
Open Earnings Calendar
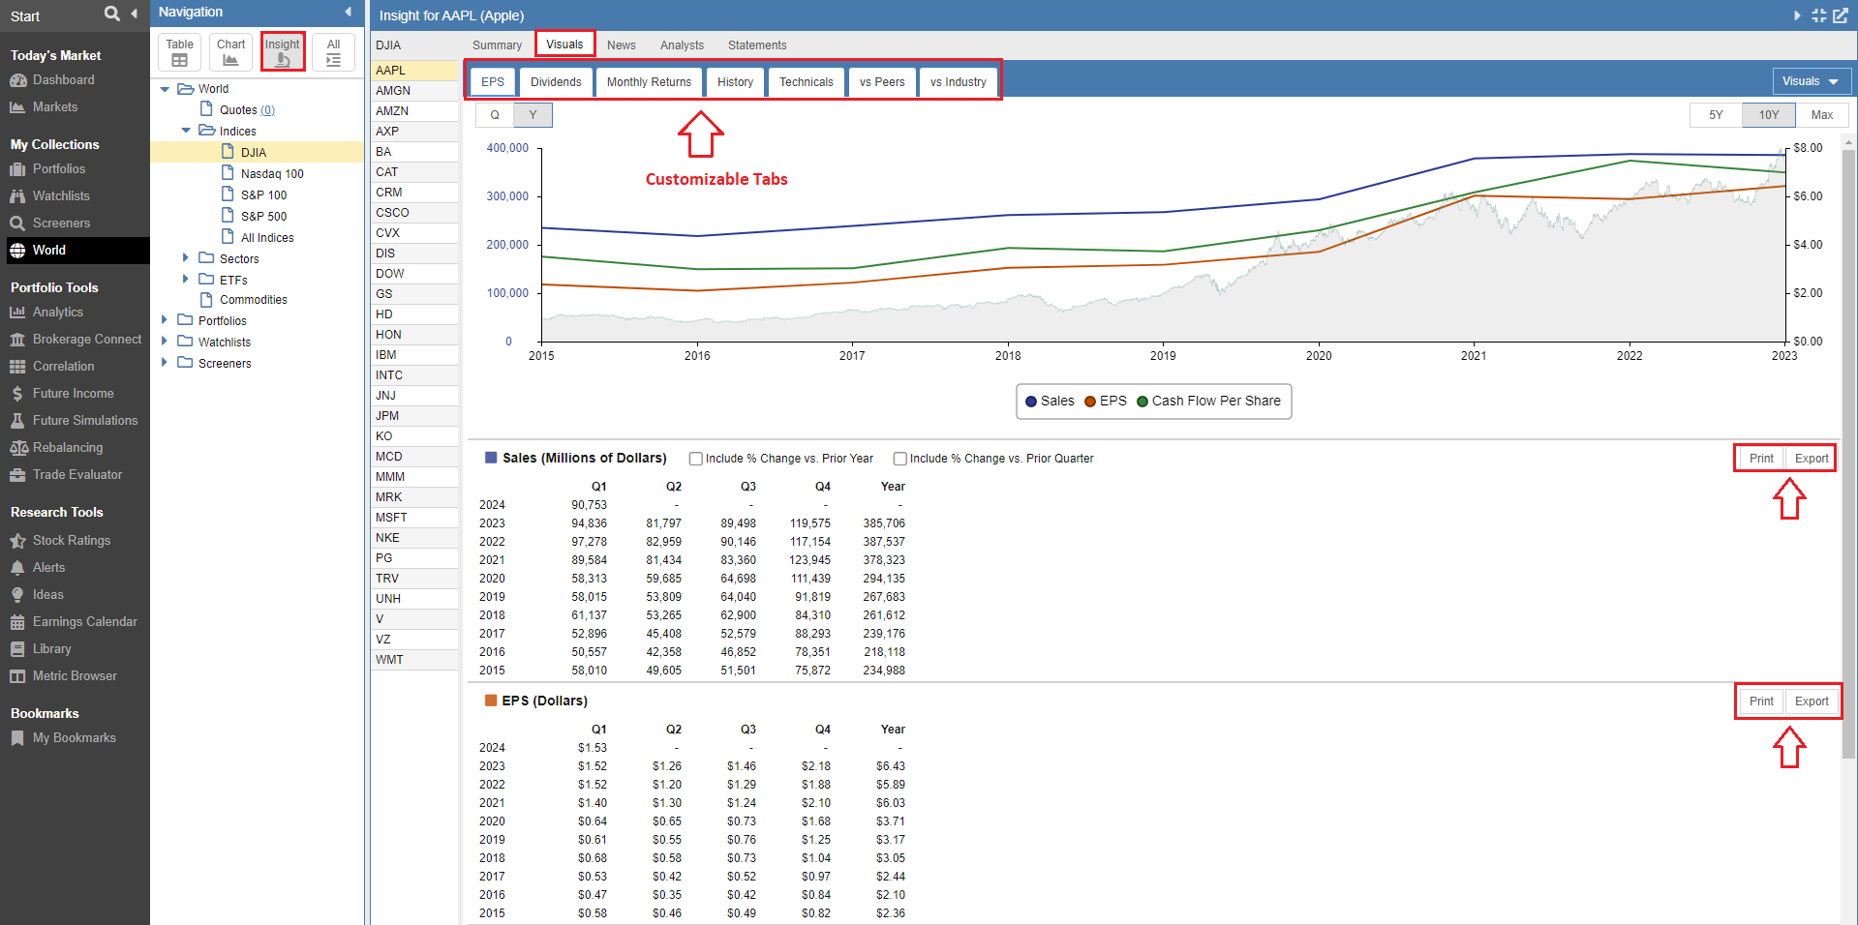point(85,622)
